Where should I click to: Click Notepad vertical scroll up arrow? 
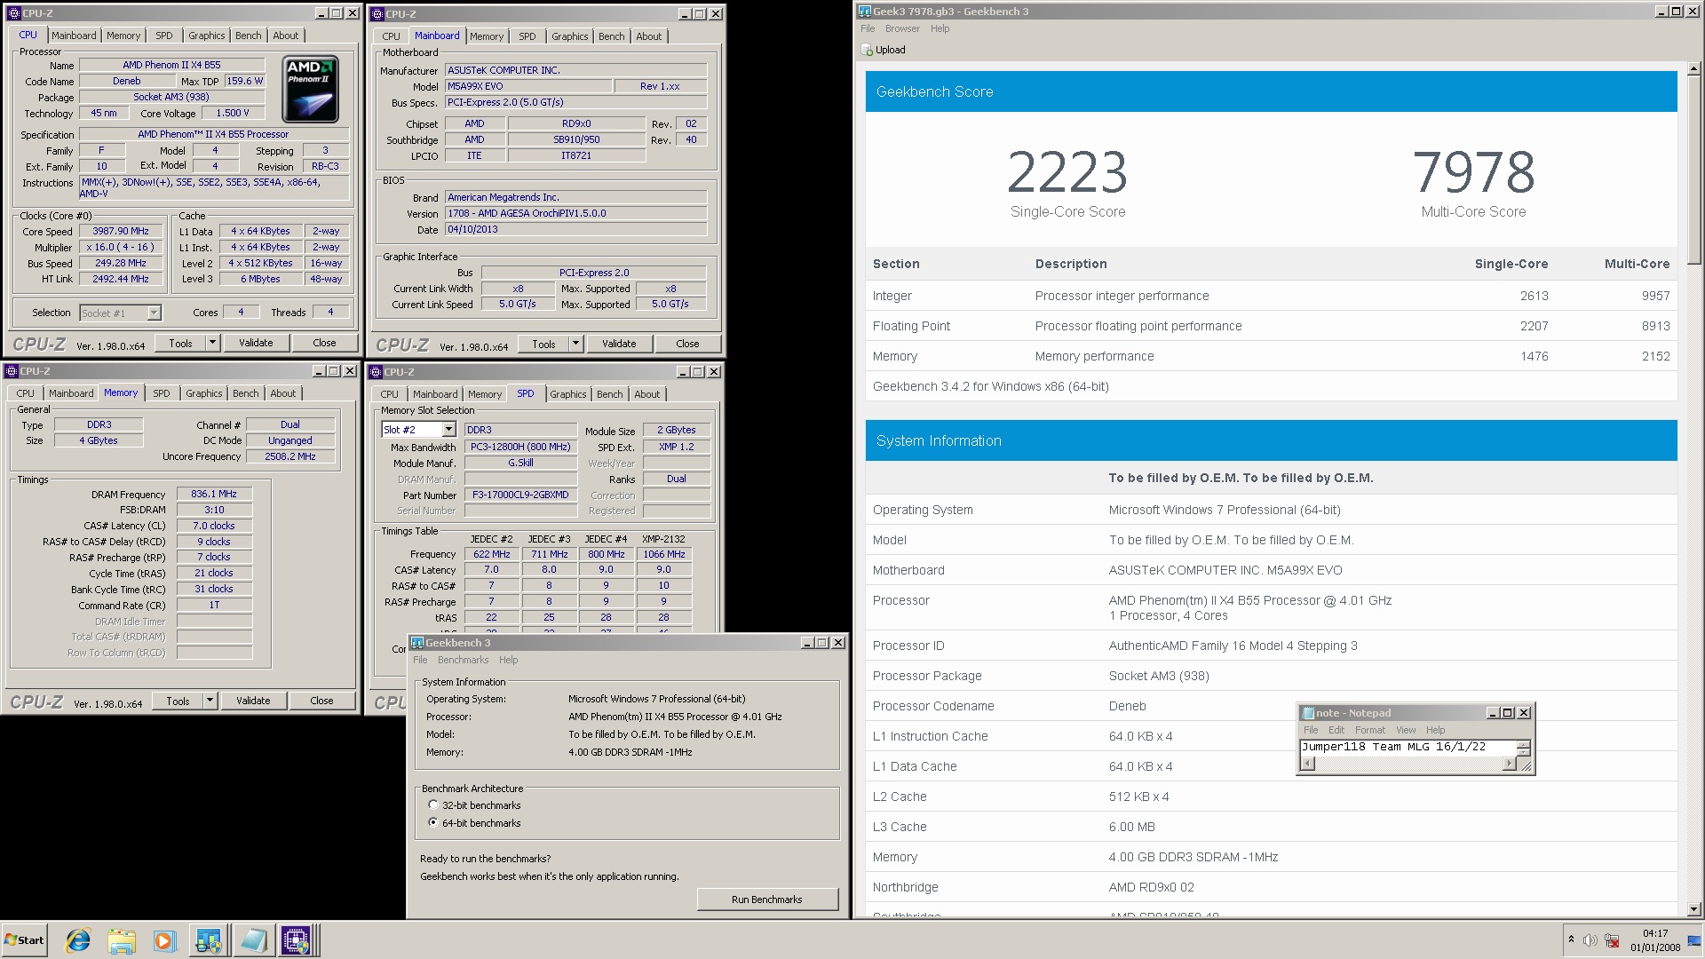coord(1524,744)
